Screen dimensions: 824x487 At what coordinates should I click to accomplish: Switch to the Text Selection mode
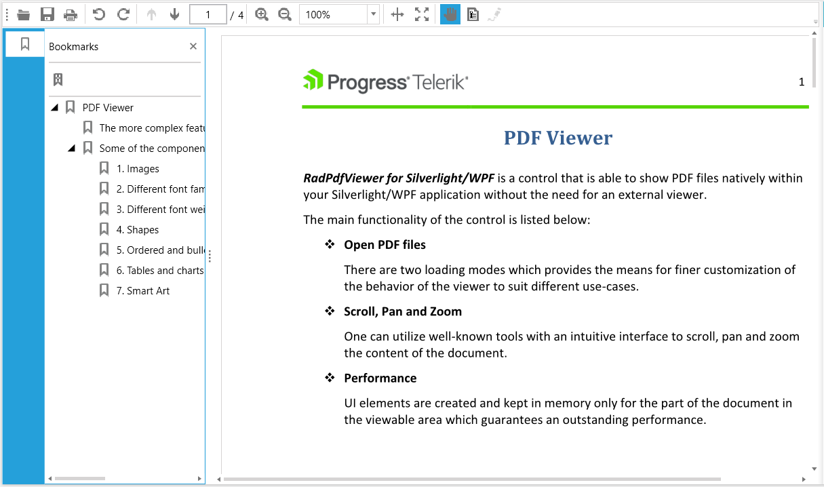pyautogui.click(x=473, y=14)
